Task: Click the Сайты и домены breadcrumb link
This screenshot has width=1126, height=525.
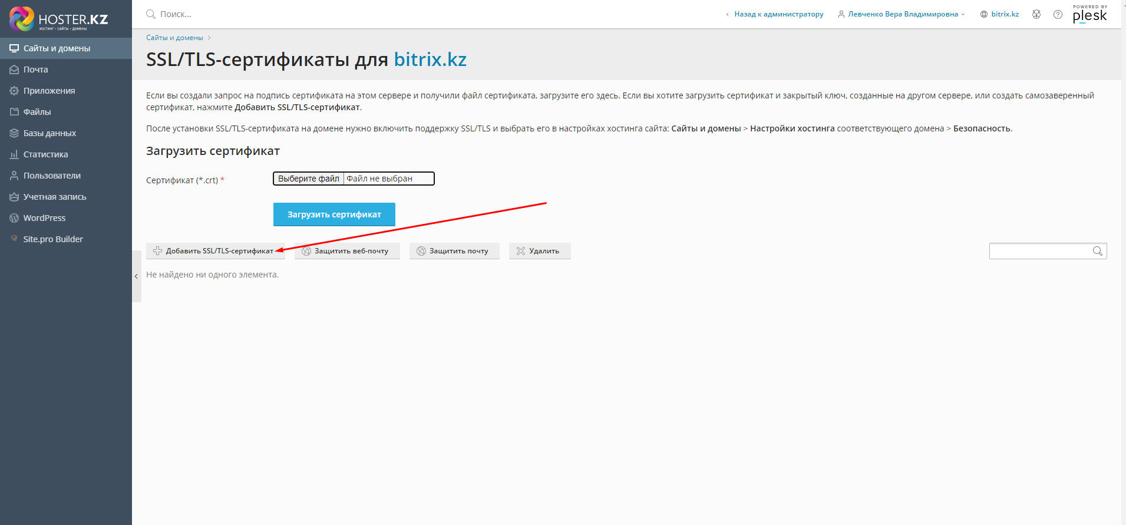Action: (174, 38)
